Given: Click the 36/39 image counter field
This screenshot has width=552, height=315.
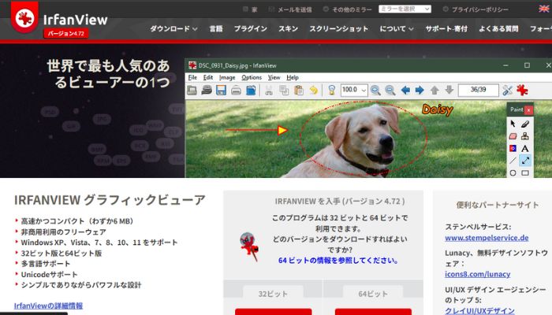Looking at the screenshot, I should pos(478,90).
